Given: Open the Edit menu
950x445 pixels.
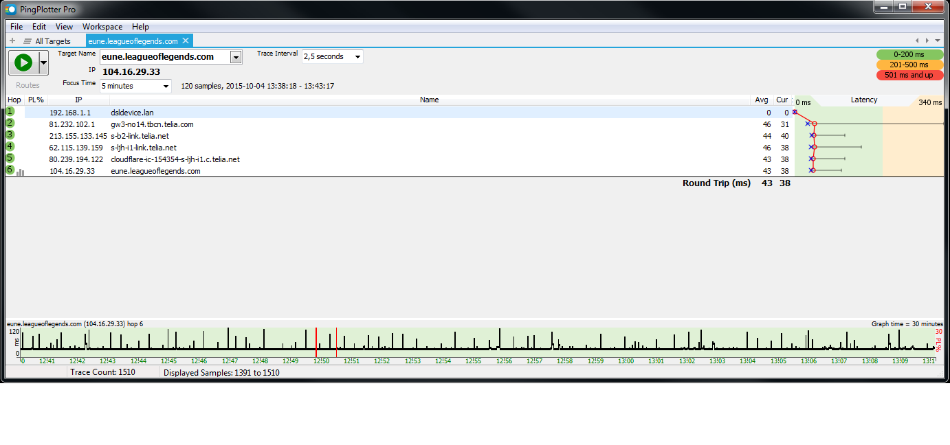Looking at the screenshot, I should (39, 27).
